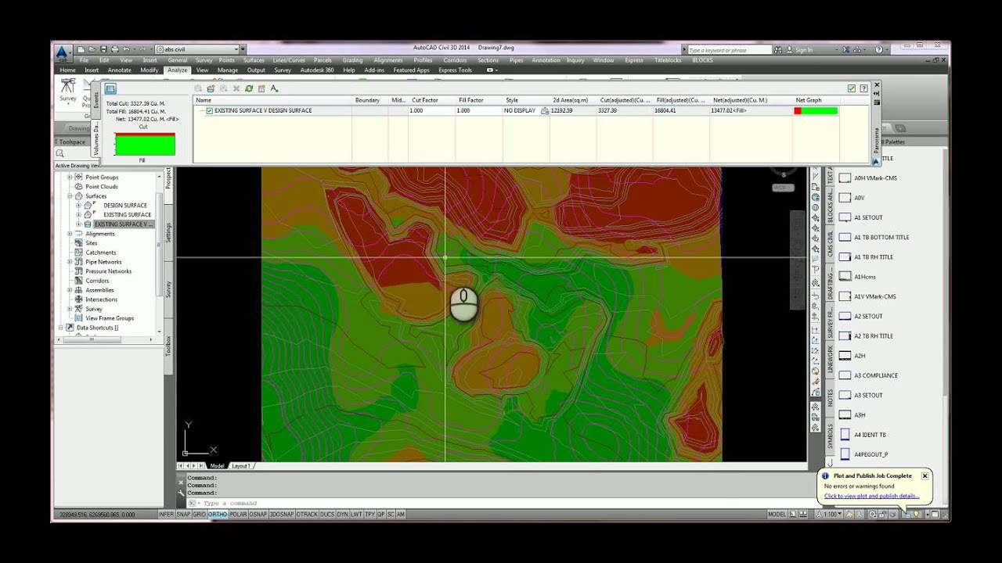The height and width of the screenshot is (563, 1002).
Task: Expand the EXISTING SURFACE tree node
Action: pyautogui.click(x=78, y=215)
